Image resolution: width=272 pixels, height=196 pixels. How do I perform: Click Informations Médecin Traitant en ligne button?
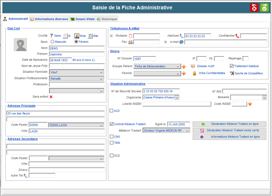pyautogui.click(x=229, y=137)
